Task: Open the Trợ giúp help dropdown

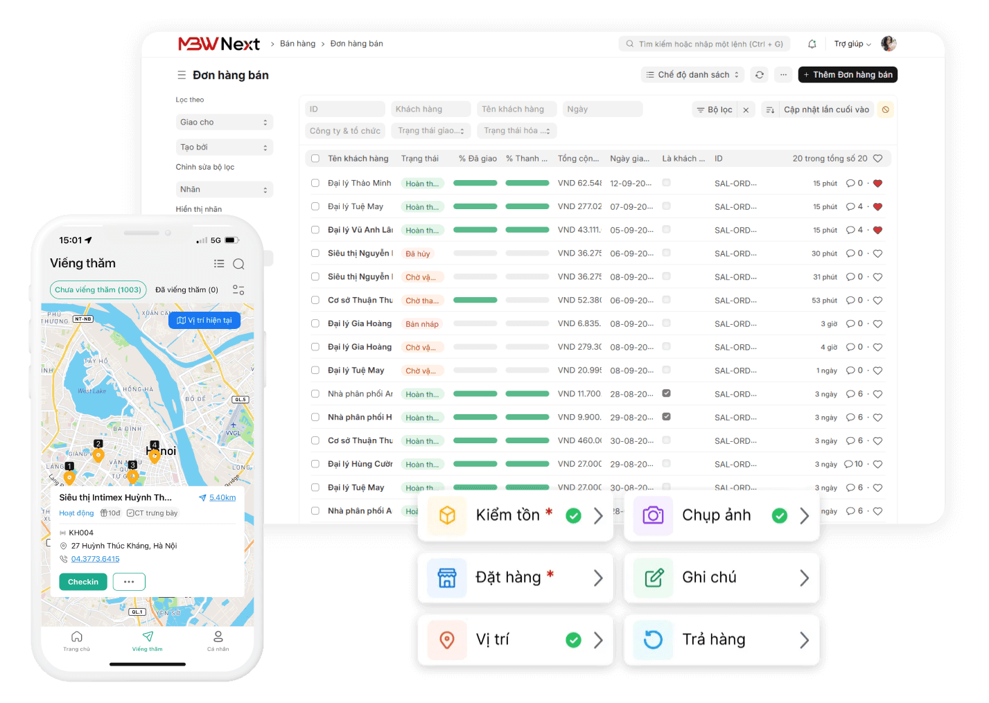Action: coord(852,44)
